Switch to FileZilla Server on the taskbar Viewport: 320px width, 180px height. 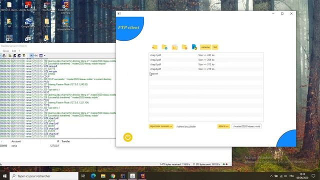[x=142, y=176]
